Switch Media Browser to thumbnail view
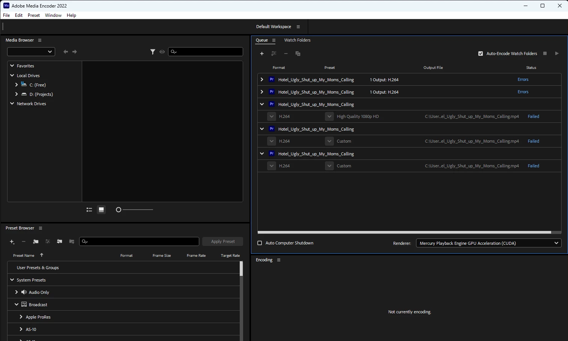Screen dimensions: 568x341 101,210
